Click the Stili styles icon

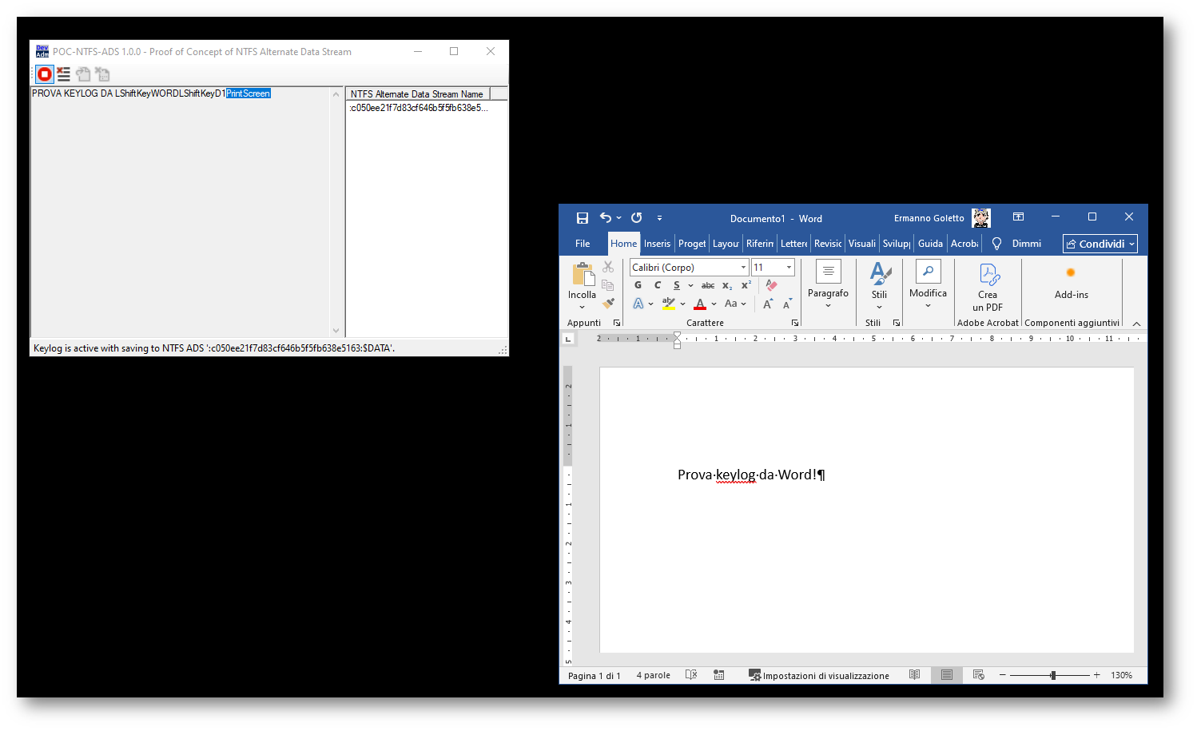coord(880,273)
